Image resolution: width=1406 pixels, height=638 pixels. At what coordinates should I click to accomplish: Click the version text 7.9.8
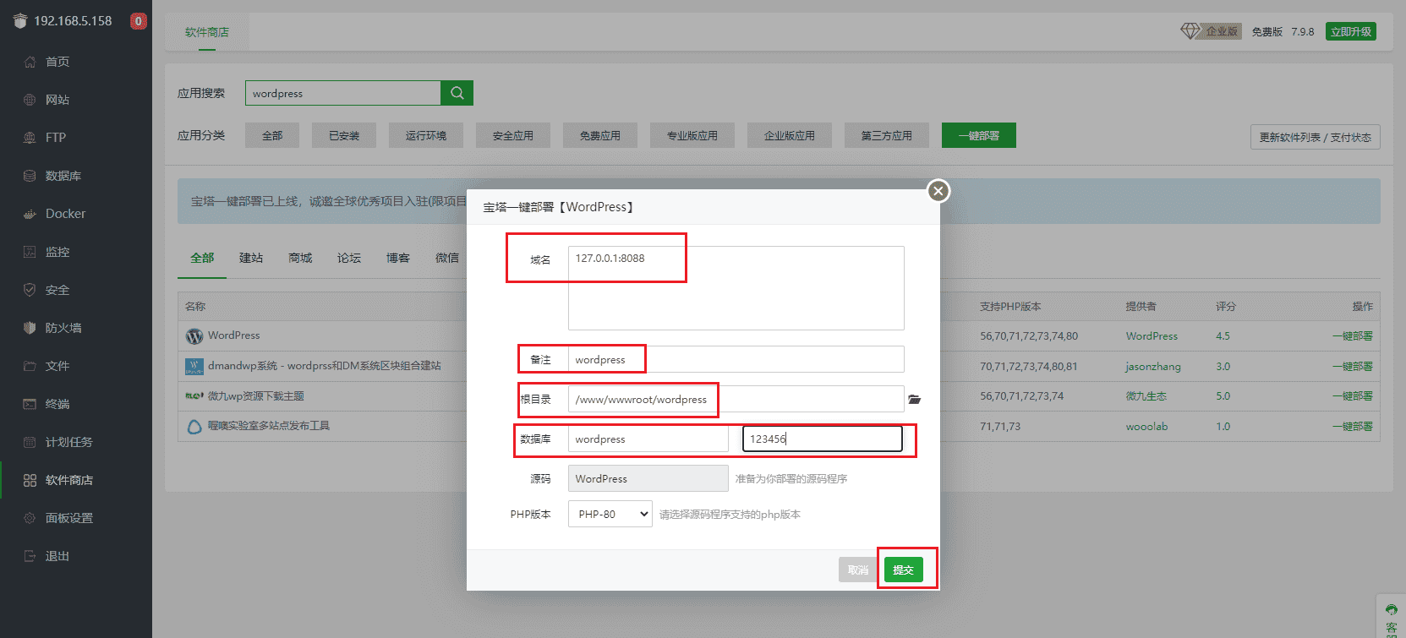pos(1303,31)
